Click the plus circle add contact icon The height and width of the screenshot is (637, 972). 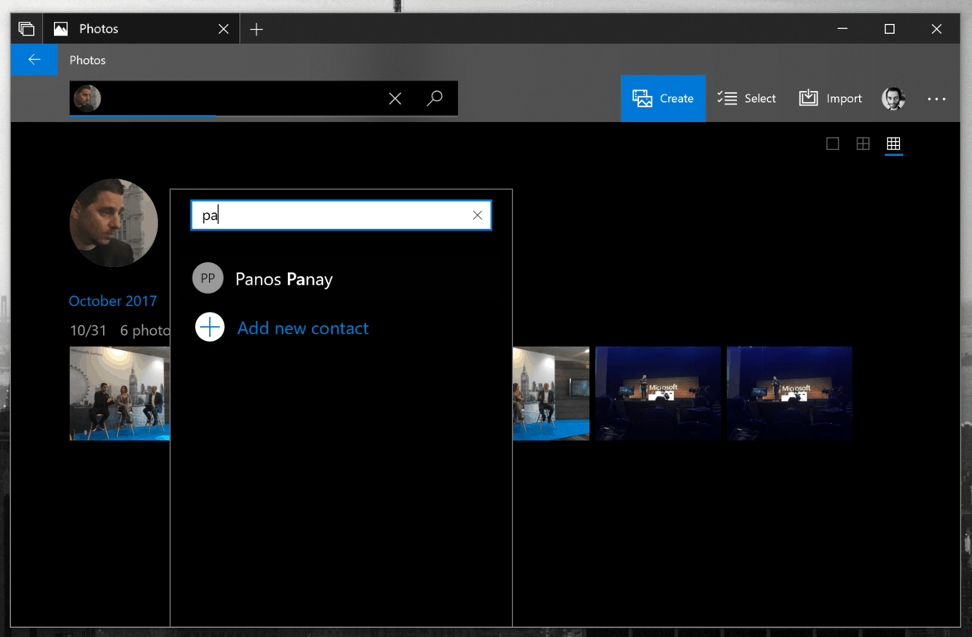click(x=209, y=327)
